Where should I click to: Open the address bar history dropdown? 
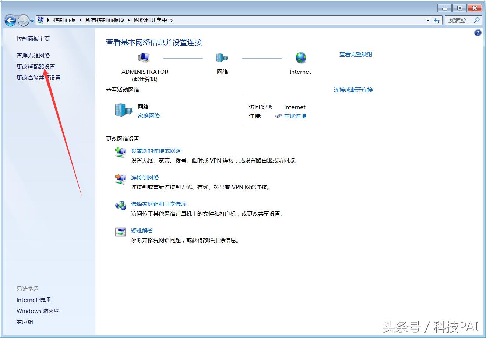pos(427,20)
